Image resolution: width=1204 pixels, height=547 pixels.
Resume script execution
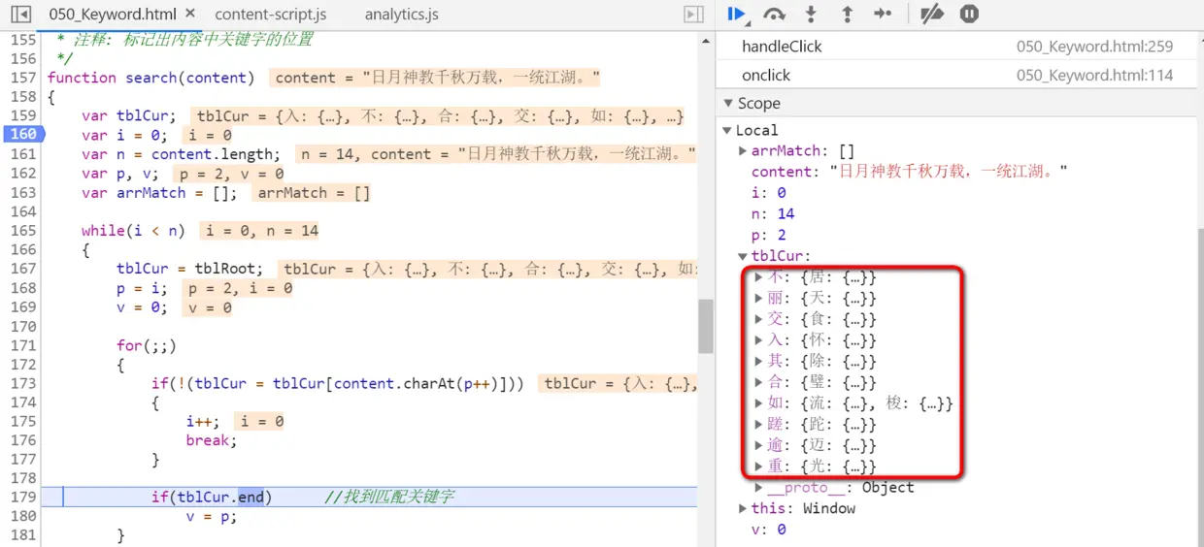click(737, 14)
